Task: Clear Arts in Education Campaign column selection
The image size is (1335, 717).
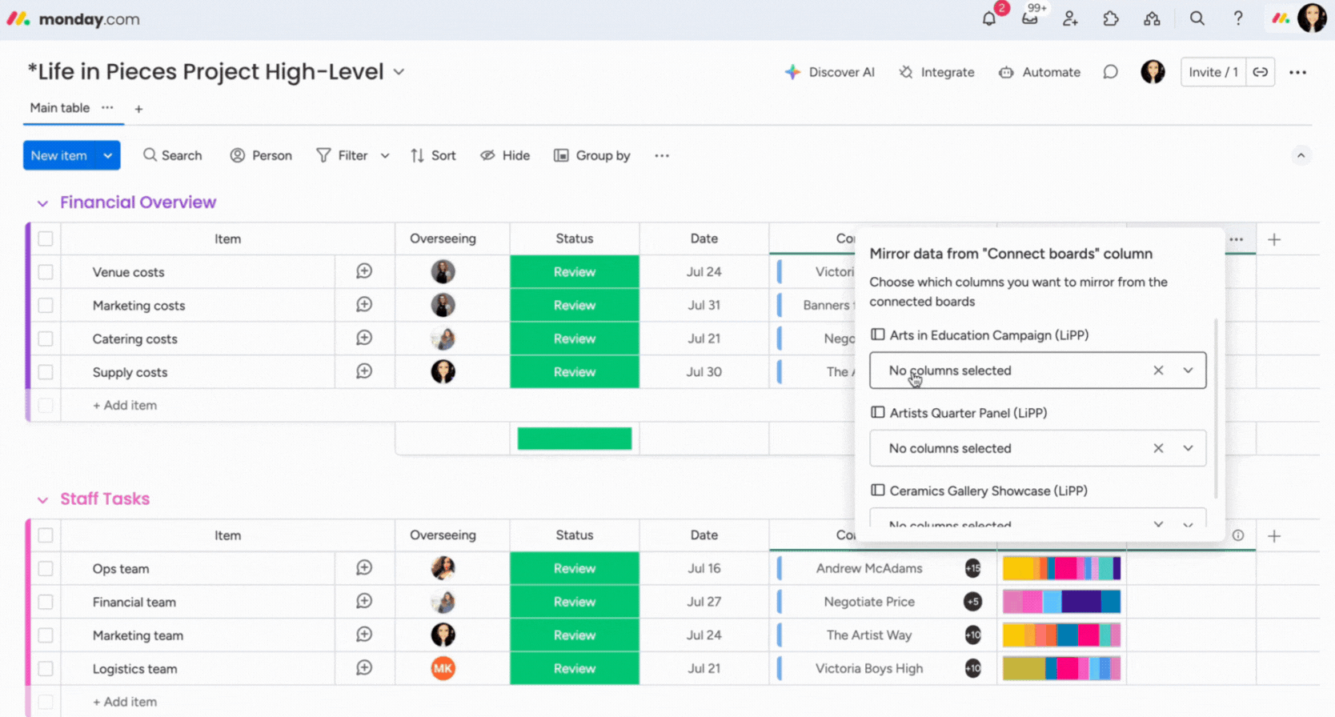Action: tap(1158, 371)
